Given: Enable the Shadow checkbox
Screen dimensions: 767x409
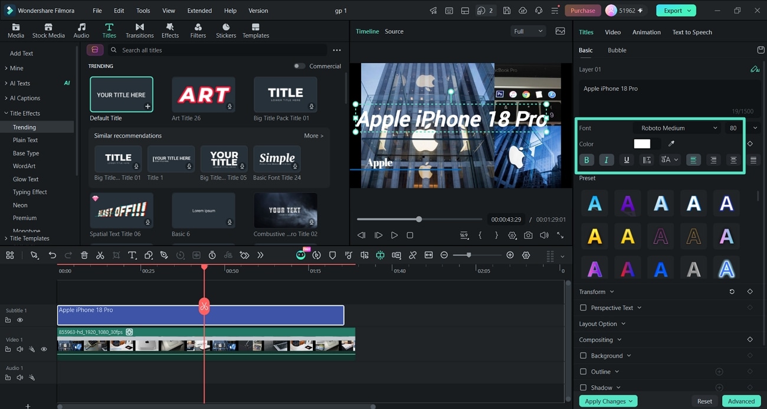Looking at the screenshot, I should (584, 388).
